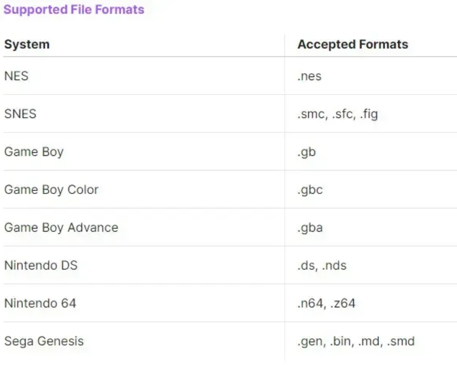Select the SNES system cell
Image resolution: width=457 pixels, height=365 pixels.
click(20, 114)
